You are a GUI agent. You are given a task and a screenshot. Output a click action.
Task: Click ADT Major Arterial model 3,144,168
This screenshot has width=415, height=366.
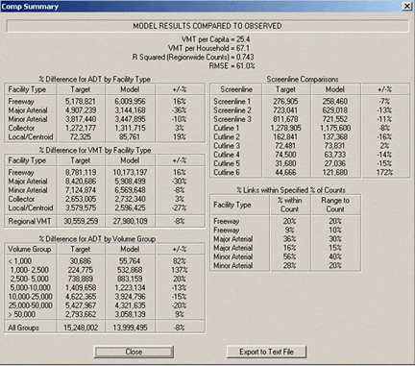(130, 110)
